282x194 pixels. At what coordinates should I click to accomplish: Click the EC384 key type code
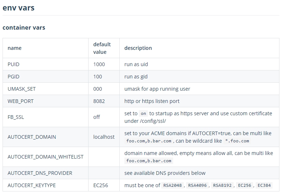264,185
